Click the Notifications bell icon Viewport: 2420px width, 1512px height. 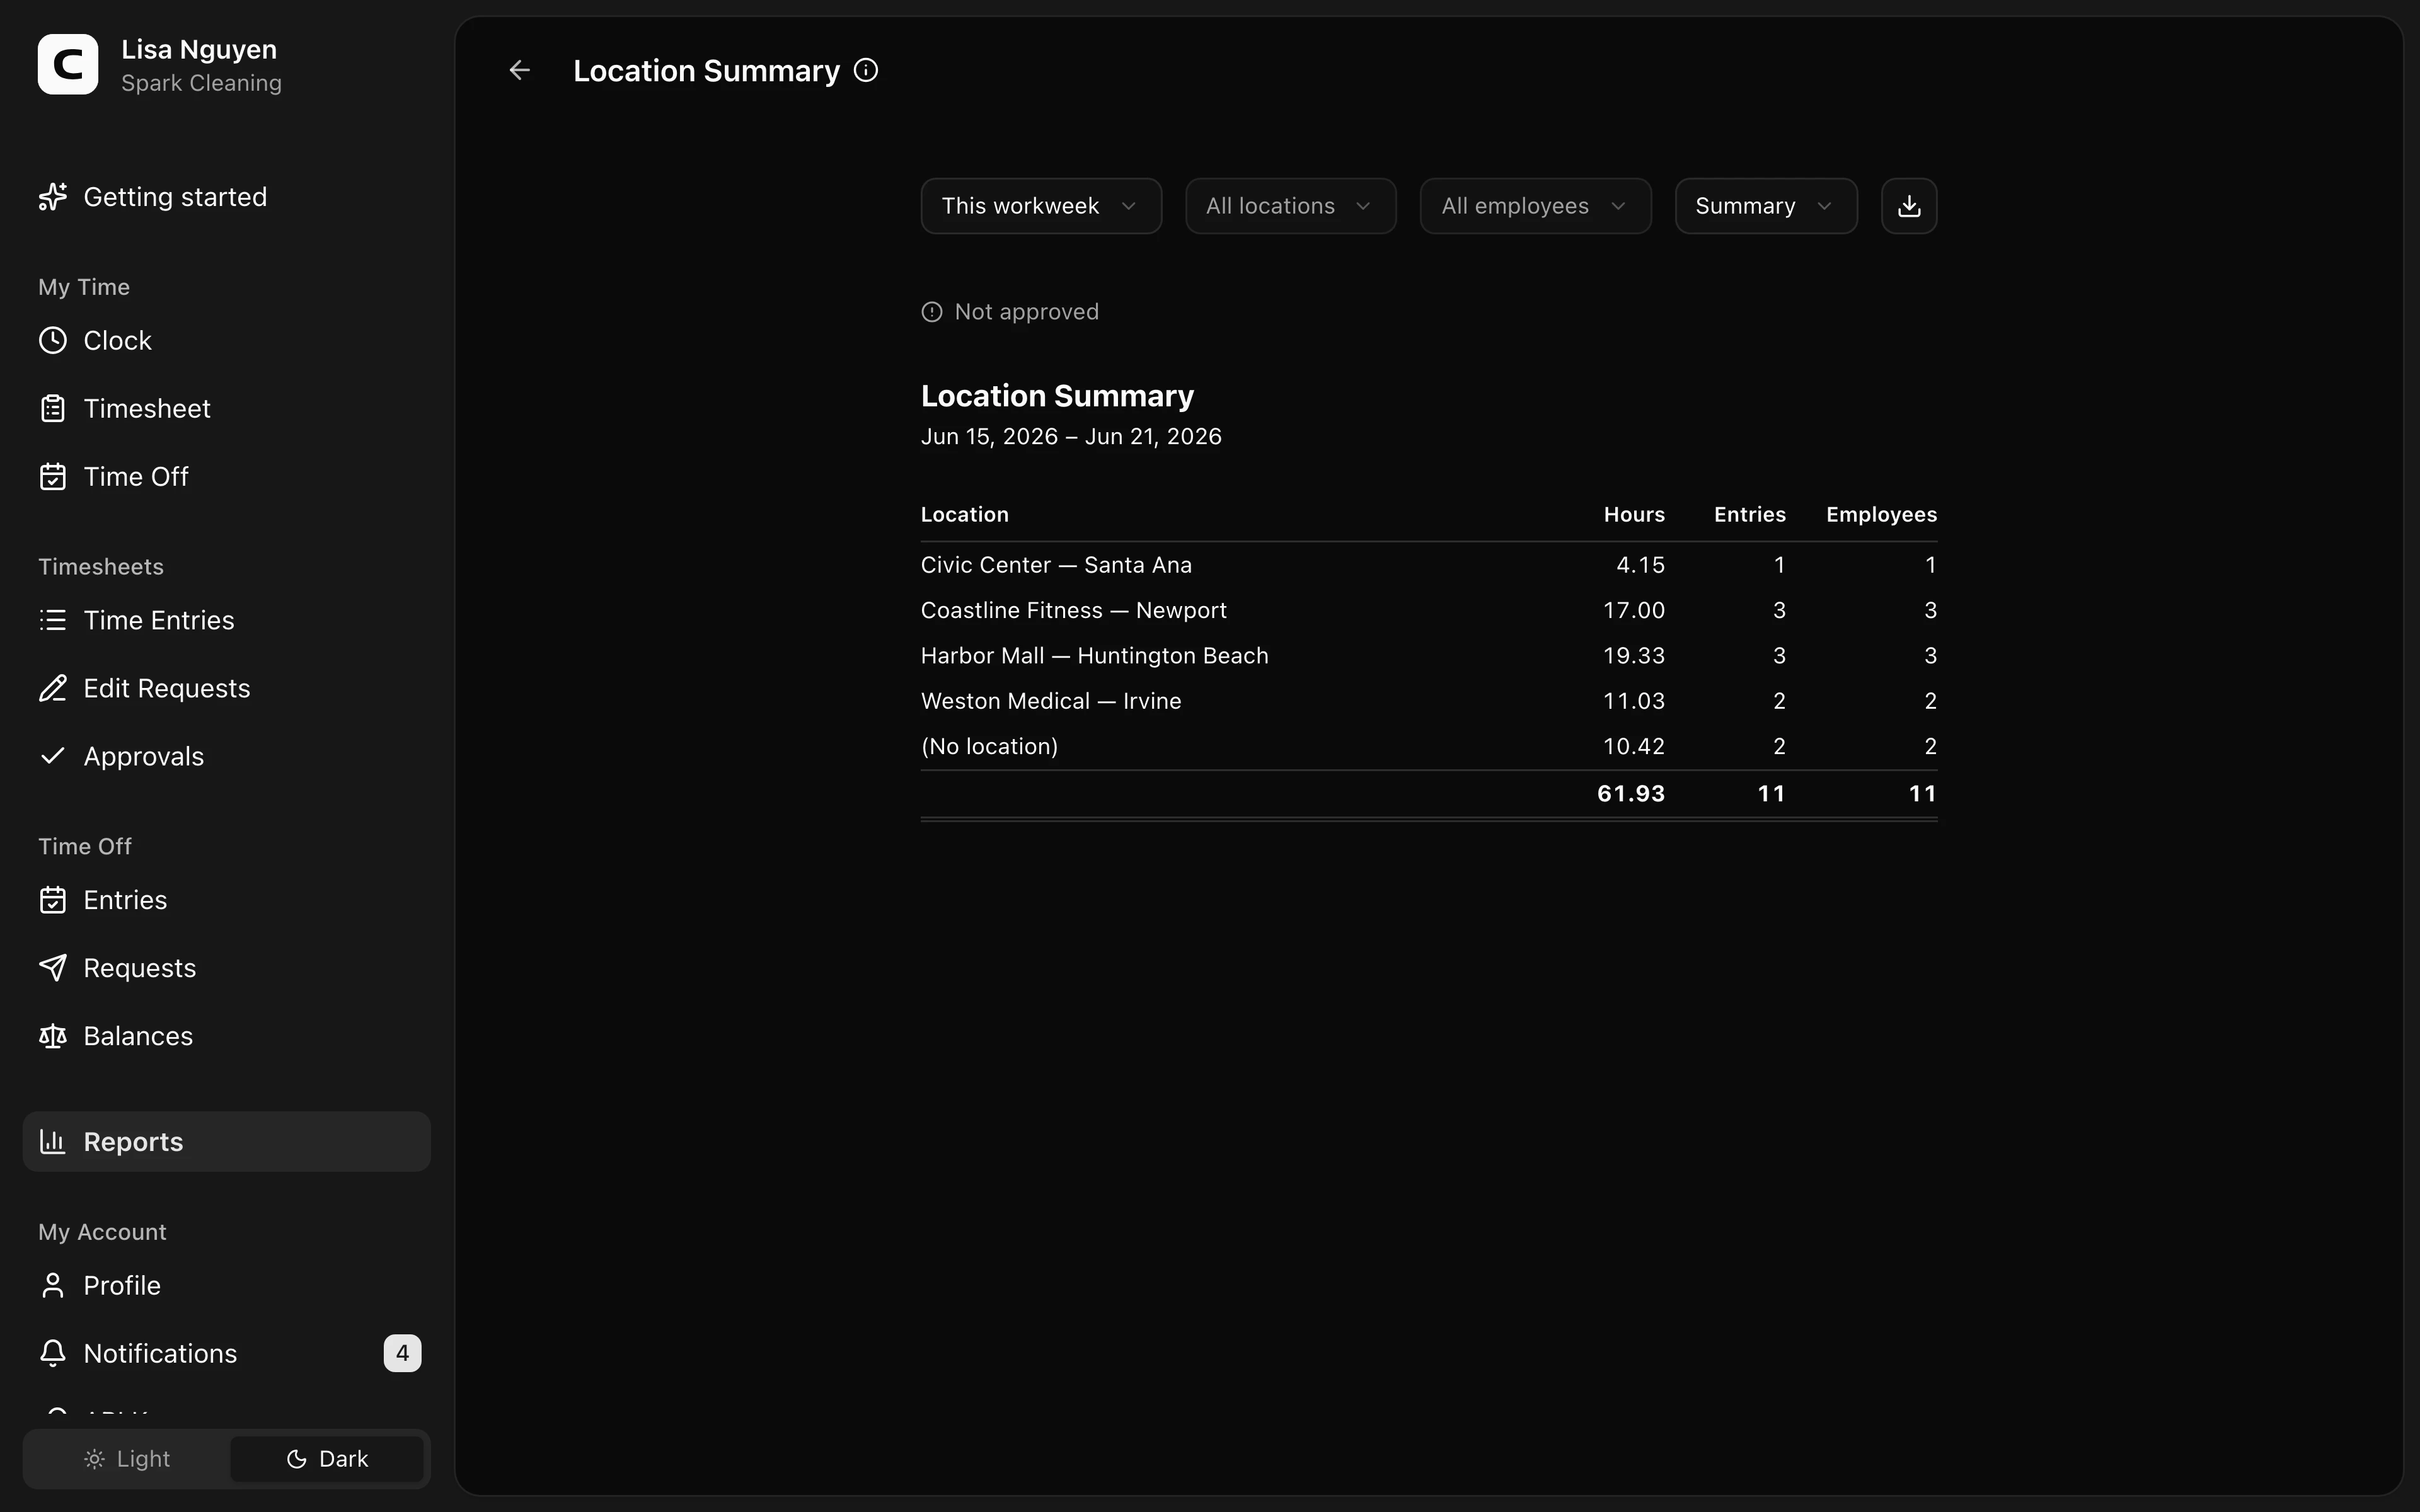pyautogui.click(x=53, y=1353)
